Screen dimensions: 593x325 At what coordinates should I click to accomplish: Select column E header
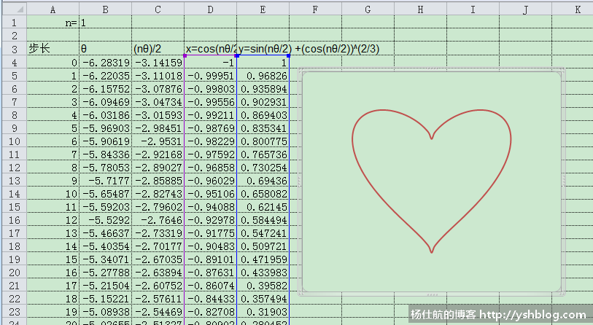click(263, 9)
